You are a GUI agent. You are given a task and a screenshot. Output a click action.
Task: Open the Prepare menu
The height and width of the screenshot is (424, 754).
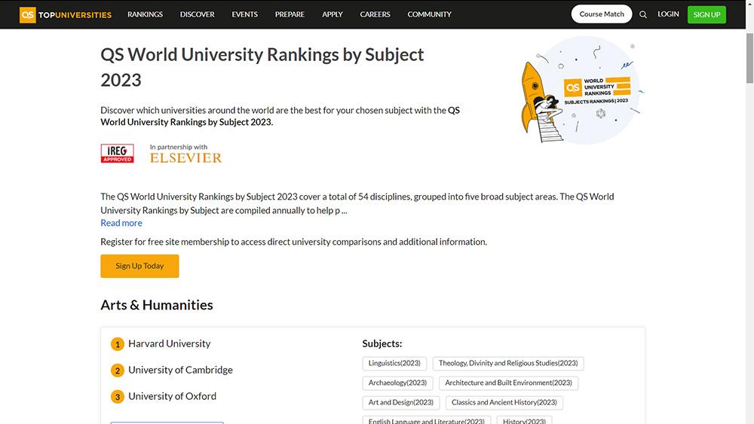290,14
